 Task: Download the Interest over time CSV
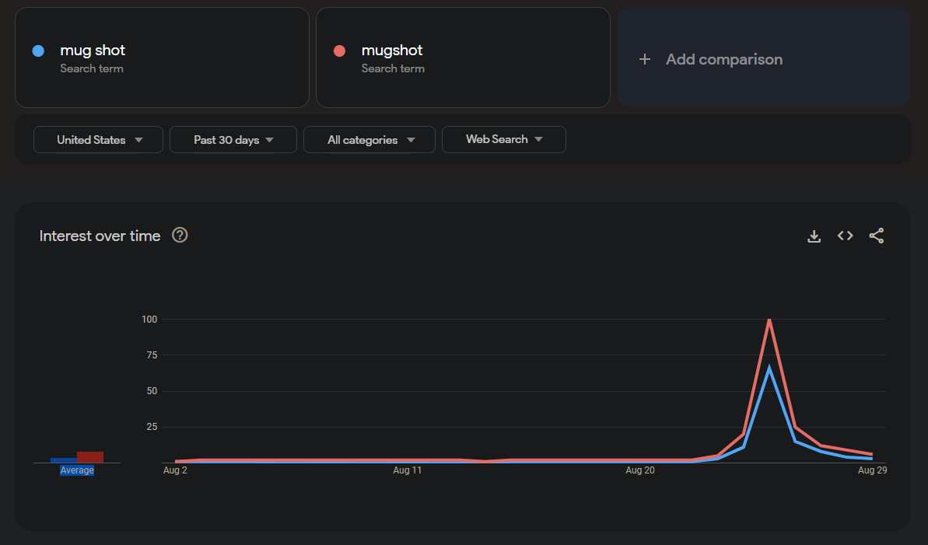coord(814,236)
